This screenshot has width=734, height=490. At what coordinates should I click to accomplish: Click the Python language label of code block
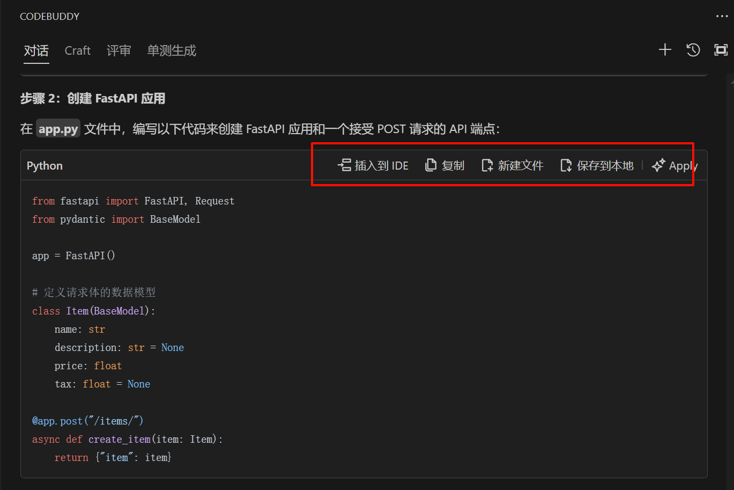(45, 166)
